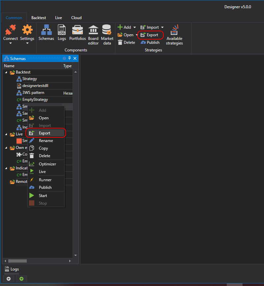Choose Live in the context menu
Image resolution: width=264 pixels, height=286 pixels.
coord(46,172)
